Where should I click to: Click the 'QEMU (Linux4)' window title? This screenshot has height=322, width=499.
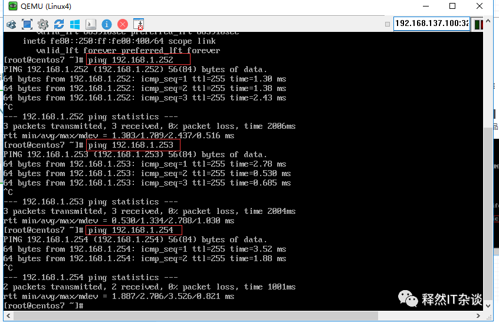coord(46,6)
